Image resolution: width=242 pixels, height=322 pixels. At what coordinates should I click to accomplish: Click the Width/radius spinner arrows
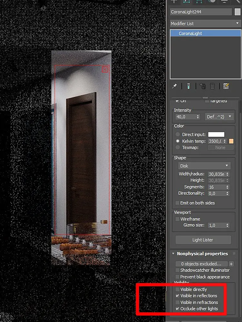coord(227,174)
